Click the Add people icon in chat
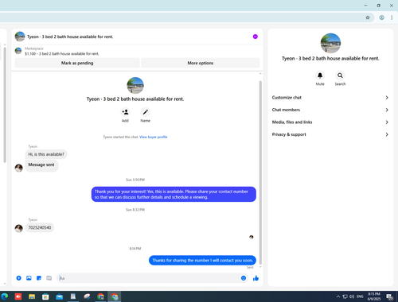Screen dimensions: 398x302 125,112
